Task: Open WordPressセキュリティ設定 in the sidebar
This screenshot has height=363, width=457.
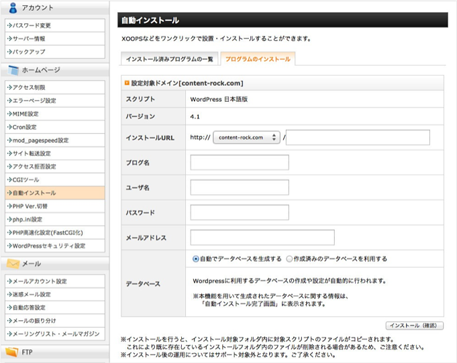Action: coord(55,246)
